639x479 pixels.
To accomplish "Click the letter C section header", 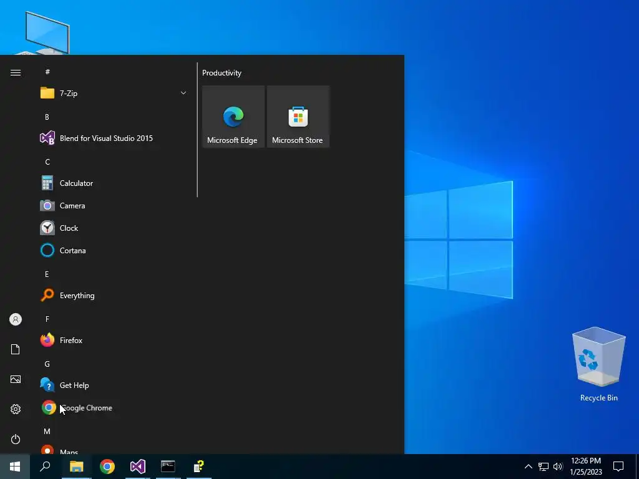I will pyautogui.click(x=47, y=162).
